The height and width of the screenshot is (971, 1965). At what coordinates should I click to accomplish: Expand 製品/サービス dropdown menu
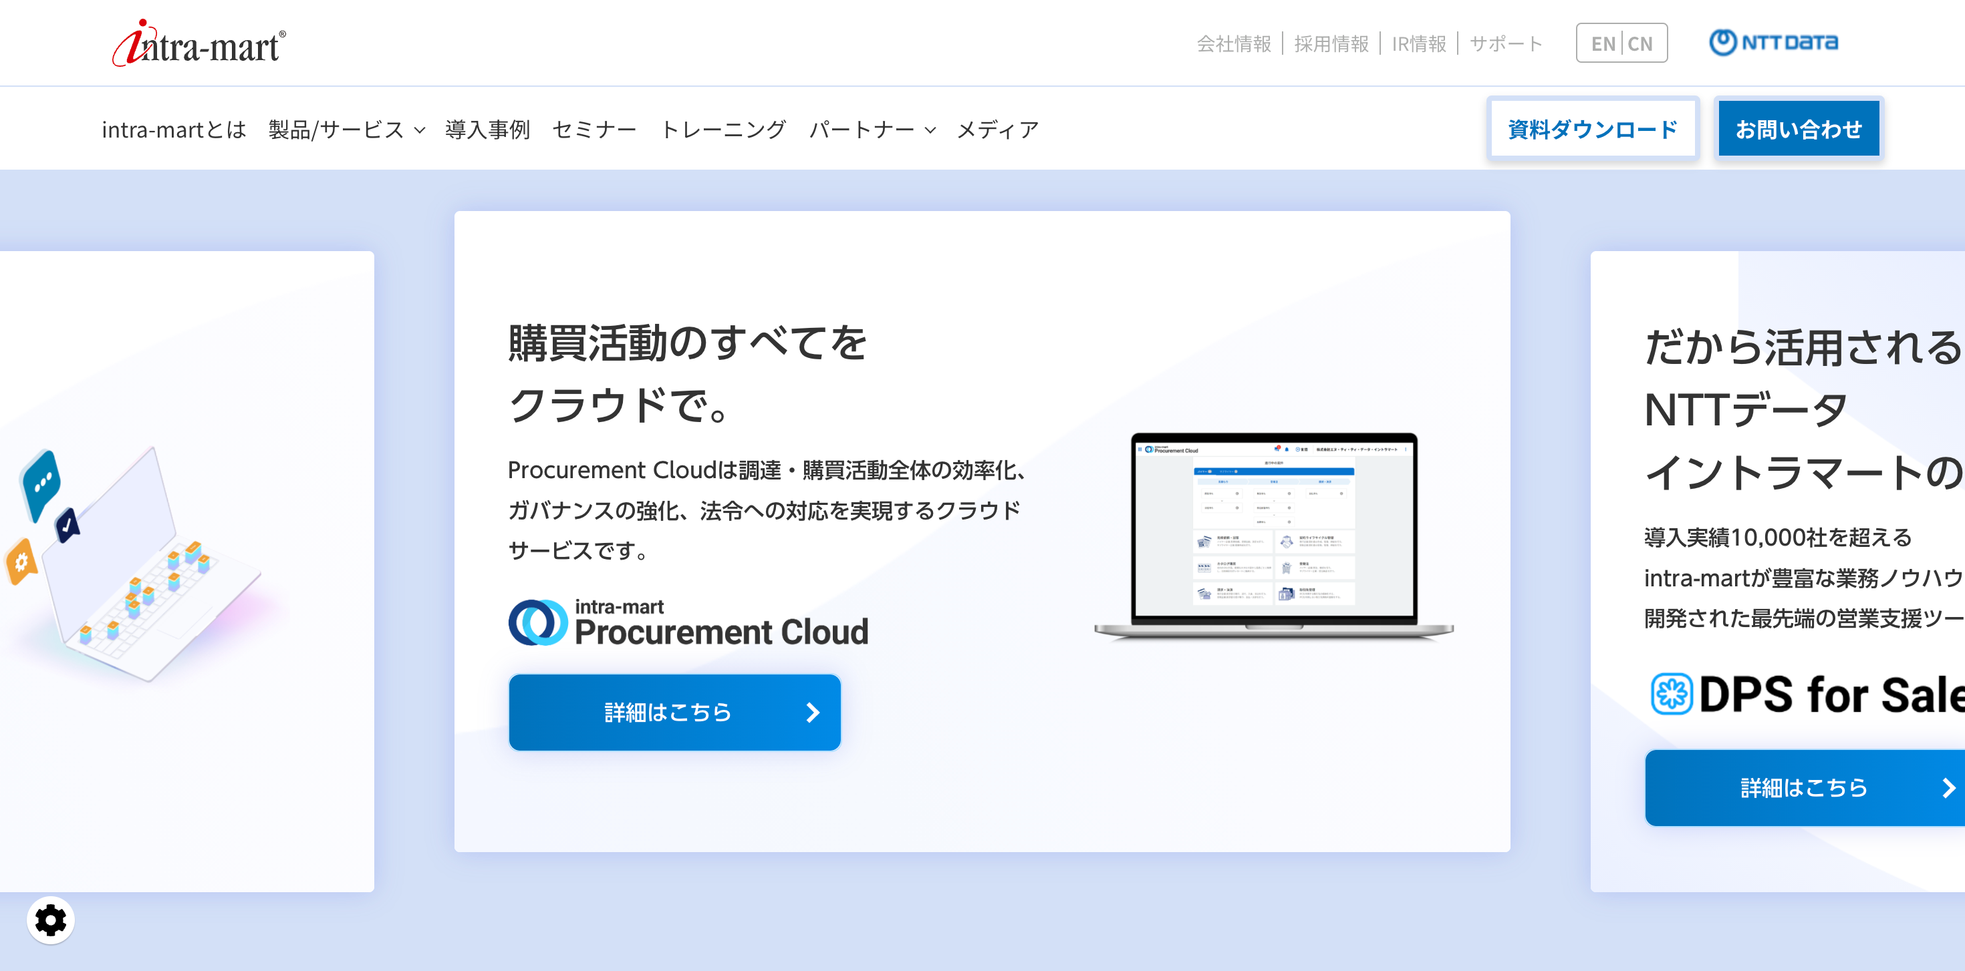pyautogui.click(x=346, y=130)
